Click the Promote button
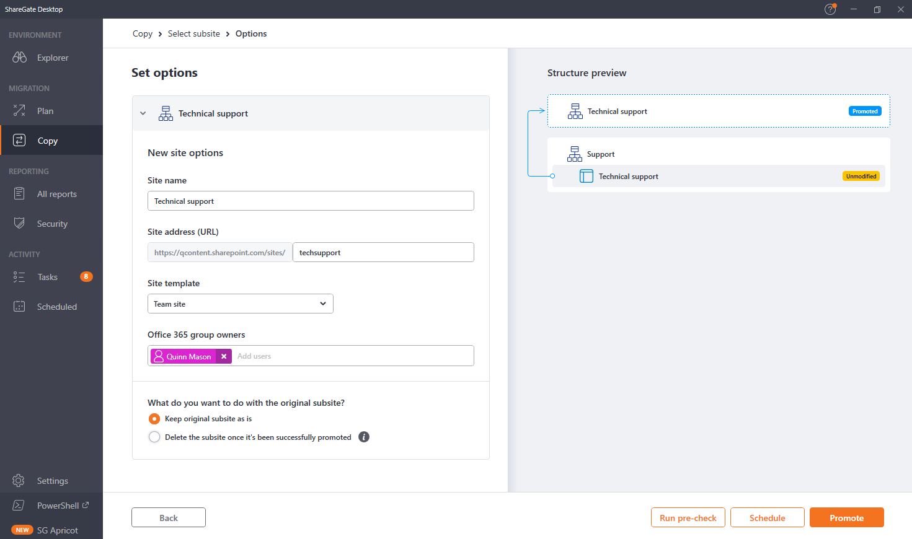 tap(847, 517)
